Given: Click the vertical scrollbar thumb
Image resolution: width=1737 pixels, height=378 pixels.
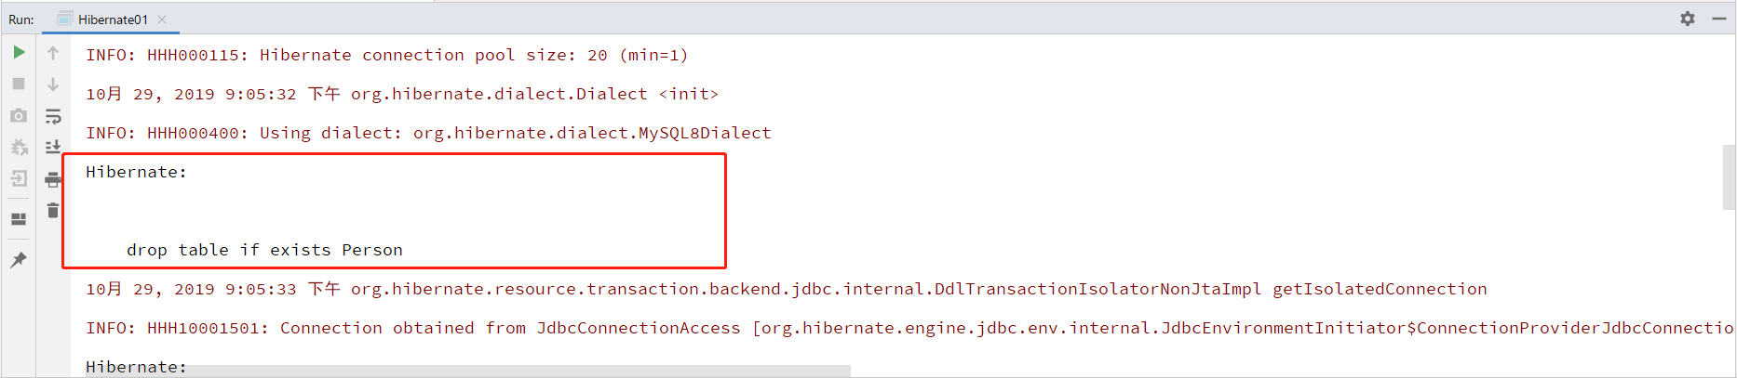Looking at the screenshot, I should click(x=1729, y=176).
